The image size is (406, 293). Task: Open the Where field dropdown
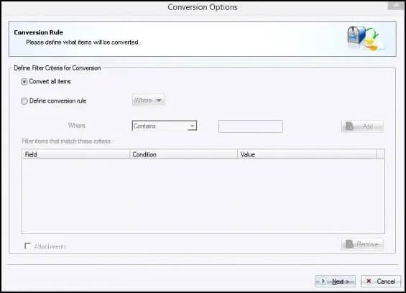click(x=149, y=100)
